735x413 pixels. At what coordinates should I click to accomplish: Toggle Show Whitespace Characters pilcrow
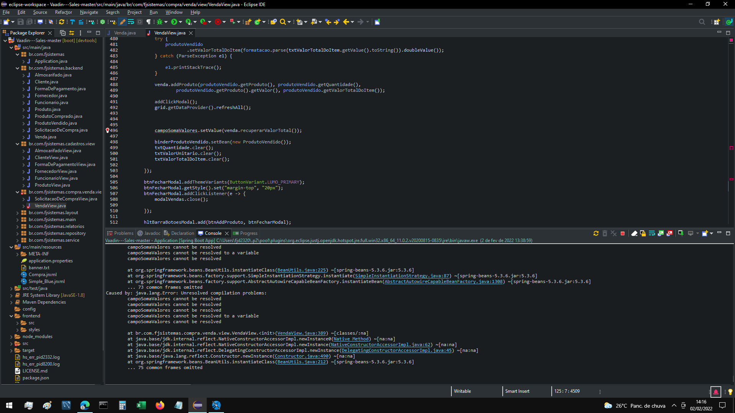[x=149, y=22]
